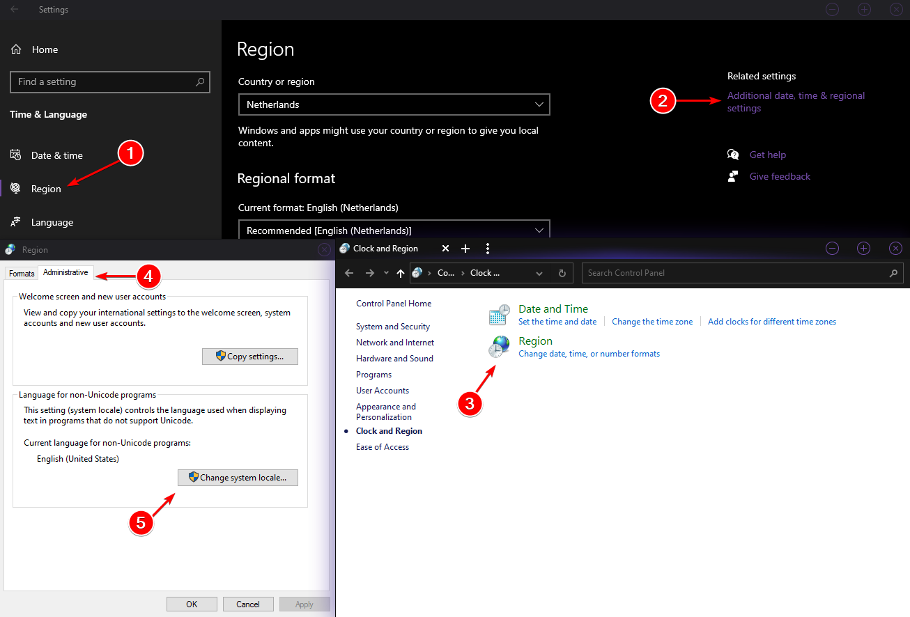This screenshot has height=617, width=910.
Task: Click the Give feedback link
Action: coord(780,176)
